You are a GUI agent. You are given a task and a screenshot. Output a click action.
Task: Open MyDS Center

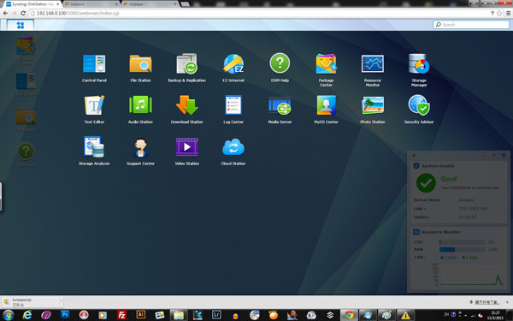327,110
